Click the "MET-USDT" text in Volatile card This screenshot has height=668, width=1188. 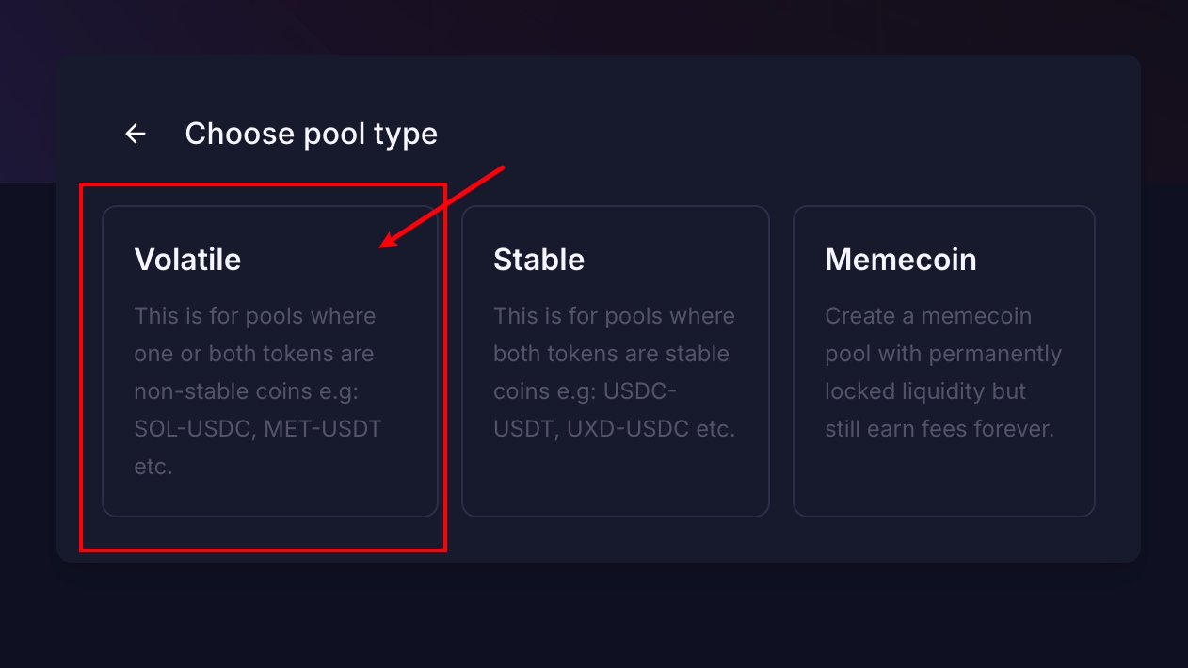[322, 429]
